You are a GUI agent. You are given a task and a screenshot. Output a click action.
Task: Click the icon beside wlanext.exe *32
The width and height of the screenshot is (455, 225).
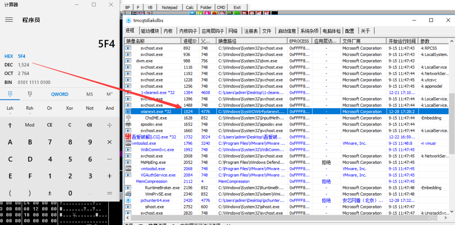click(x=128, y=112)
